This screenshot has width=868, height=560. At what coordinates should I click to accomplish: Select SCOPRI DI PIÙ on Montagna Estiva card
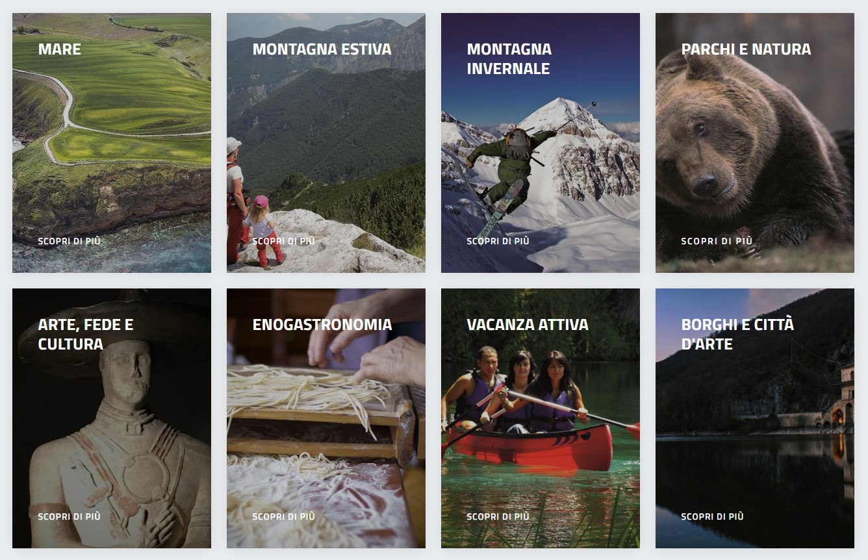click(x=284, y=241)
